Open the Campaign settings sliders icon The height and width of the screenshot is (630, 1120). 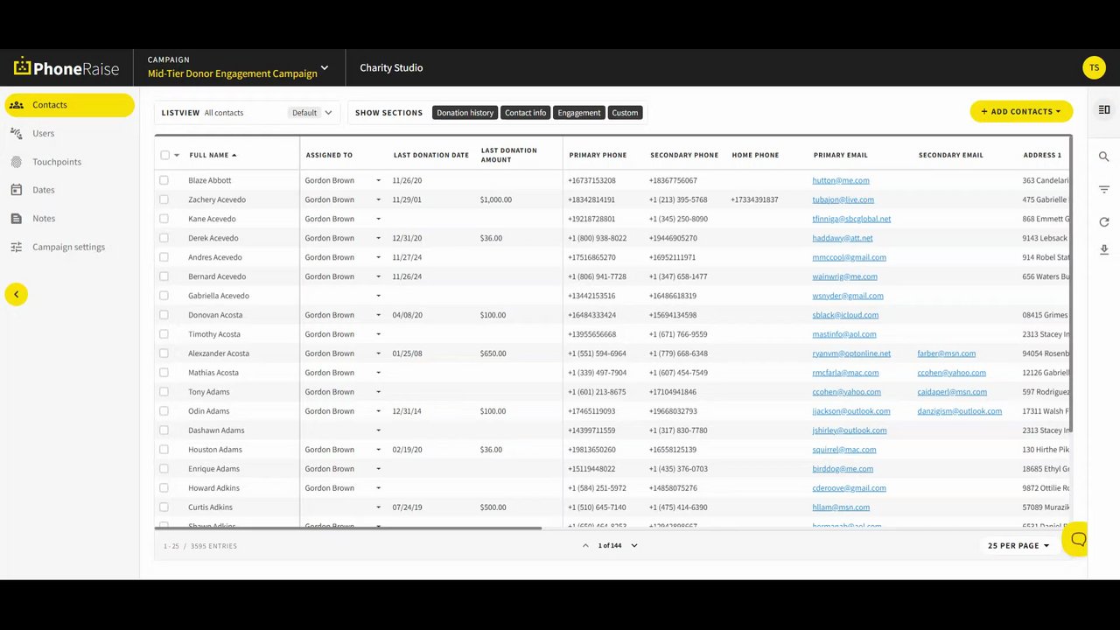[16, 247]
